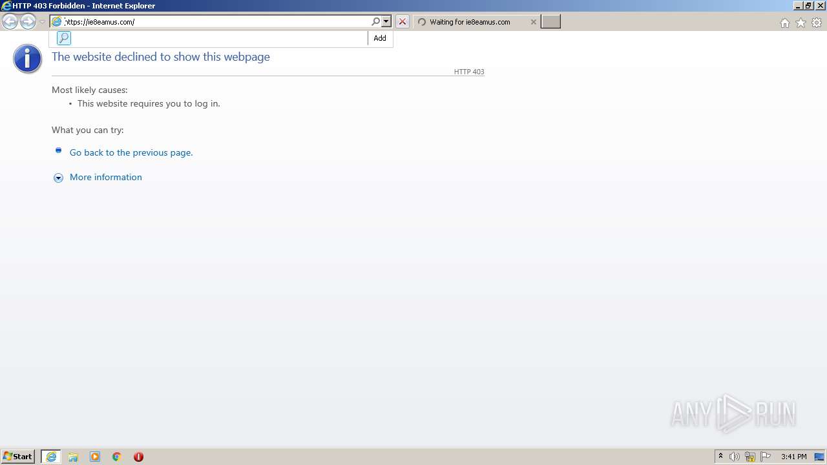The image size is (827, 465).
Task: Stop loading with the red X button
Action: tap(403, 22)
